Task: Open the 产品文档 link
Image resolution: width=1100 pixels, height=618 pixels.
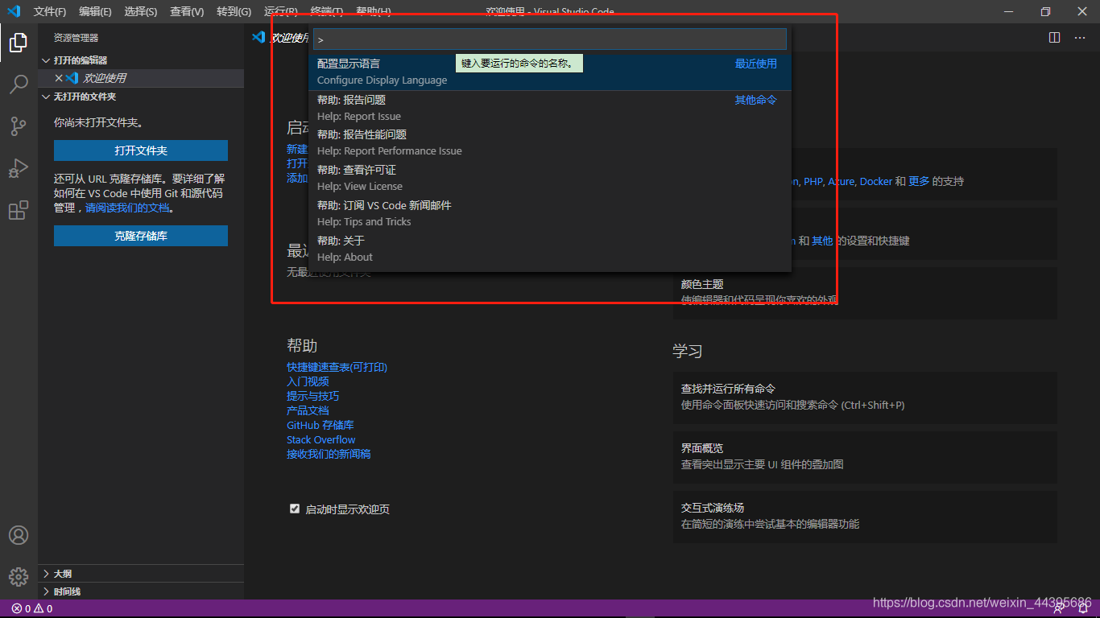Action: (x=308, y=410)
